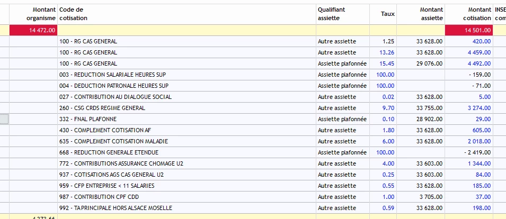
Task: Click the 29 076.00 assiette plafonnée value
Action: point(430,63)
